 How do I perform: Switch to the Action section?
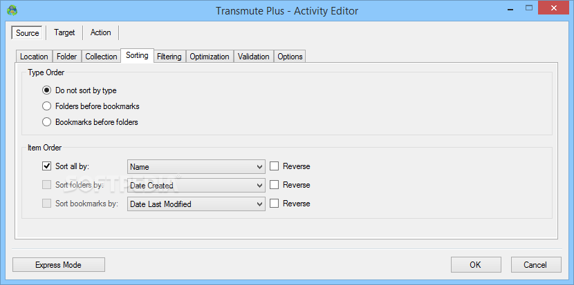101,32
